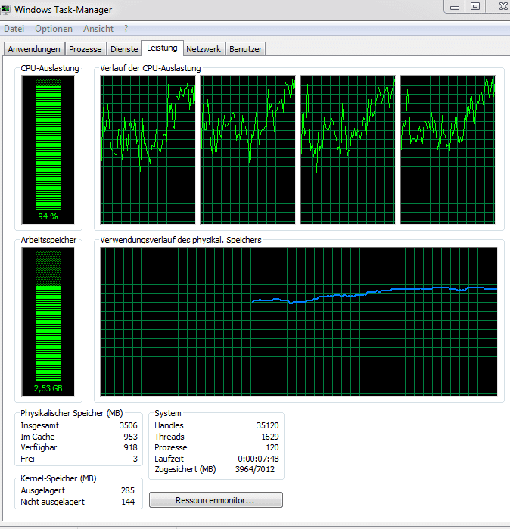Viewport: 510px width, 529px height.
Task: Click the CPU-Auslastung 94 % meter
Action: [48, 150]
